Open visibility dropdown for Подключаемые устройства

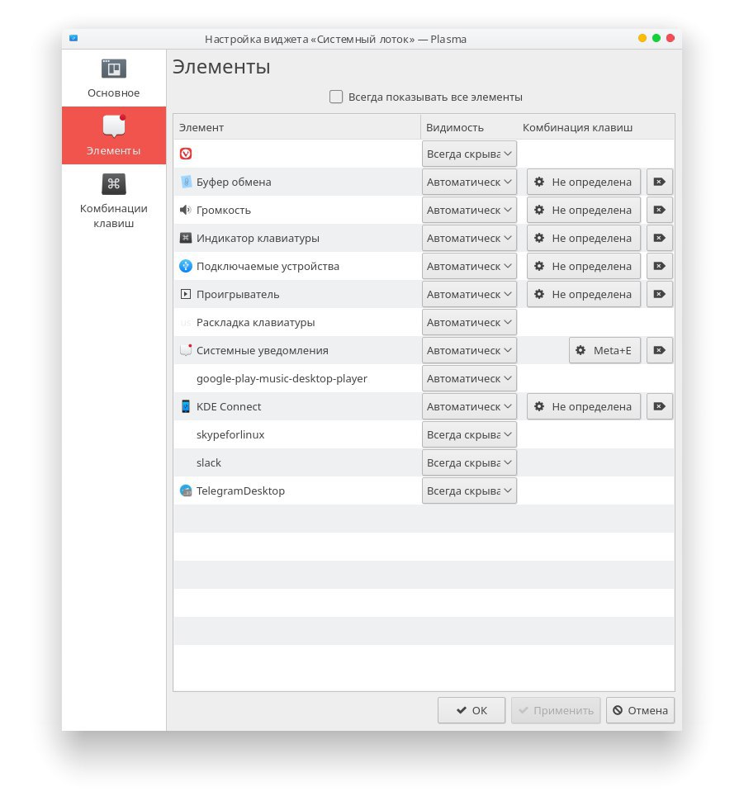click(x=469, y=266)
